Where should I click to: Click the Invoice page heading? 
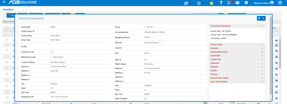(8, 9)
